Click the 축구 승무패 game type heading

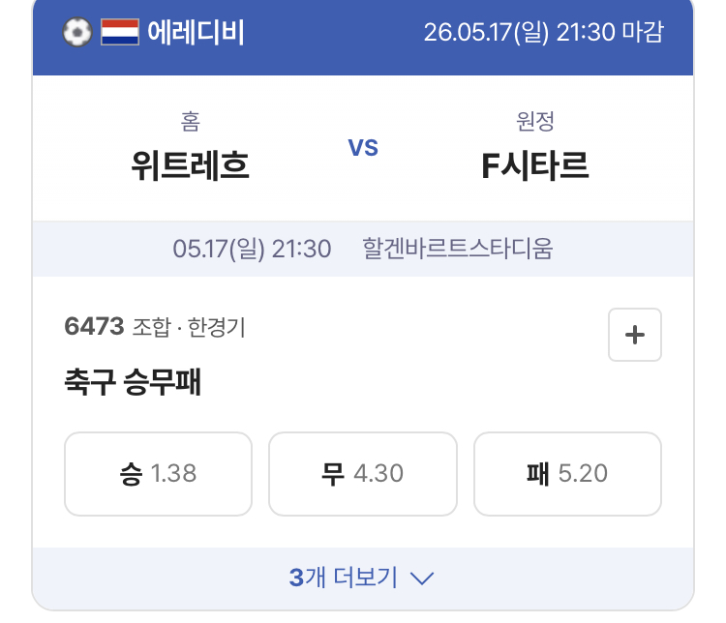point(133,382)
